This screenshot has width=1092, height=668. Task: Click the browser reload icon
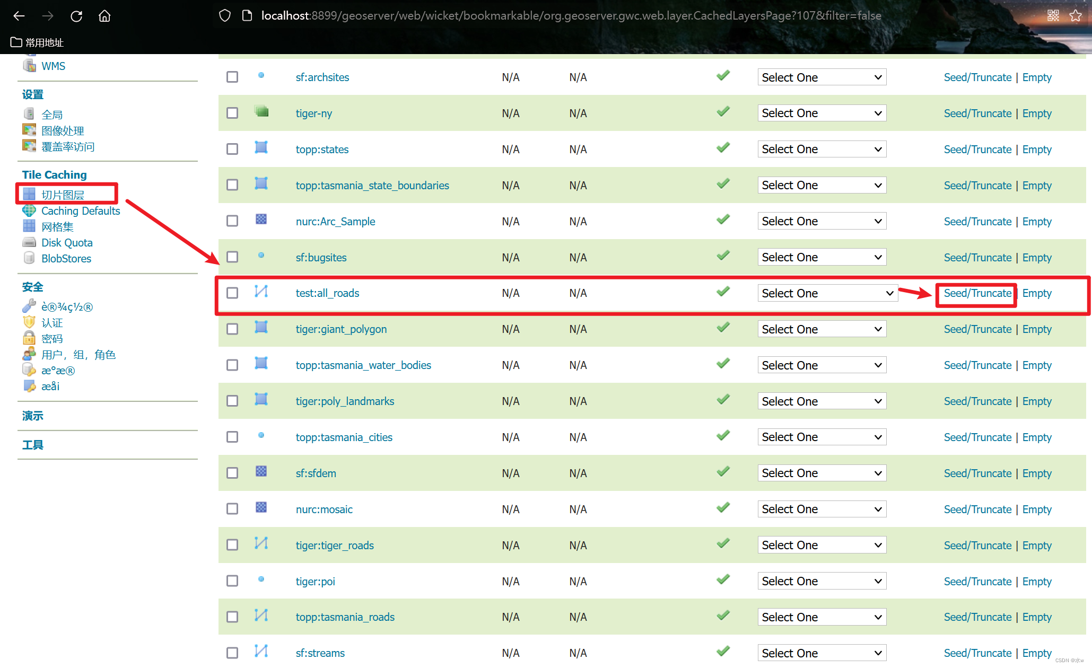pos(76,16)
